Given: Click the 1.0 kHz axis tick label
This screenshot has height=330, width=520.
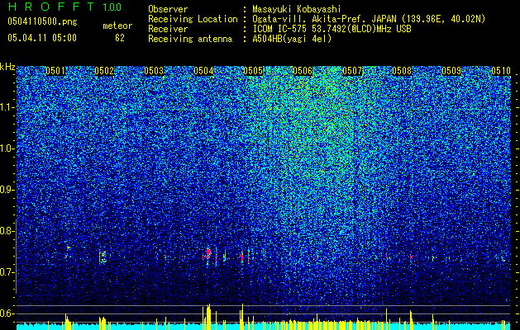Looking at the screenshot, I should pos(7,148).
